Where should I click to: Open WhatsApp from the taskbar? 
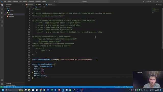click(x=70, y=90)
